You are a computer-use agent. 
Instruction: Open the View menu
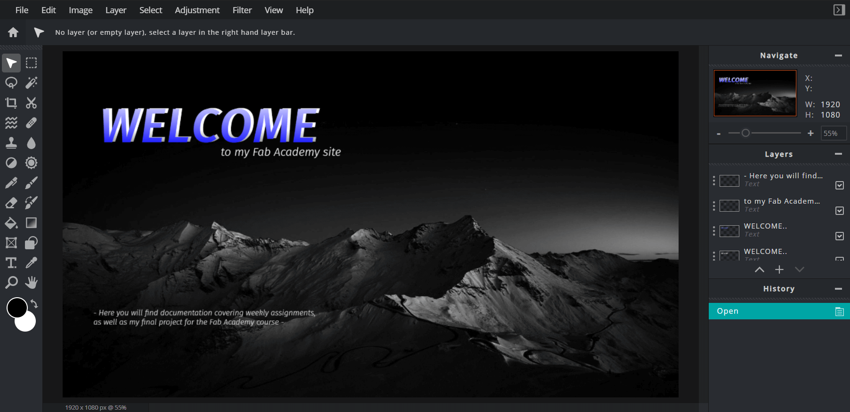point(274,10)
